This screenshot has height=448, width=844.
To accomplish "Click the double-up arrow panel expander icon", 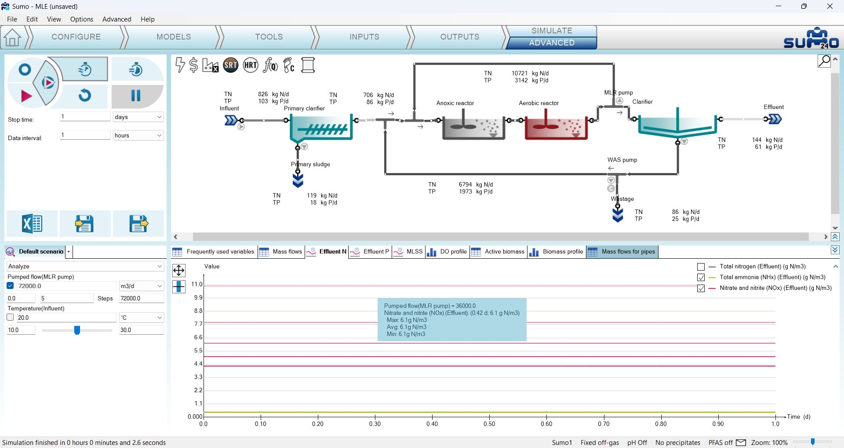I will pos(836,237).
